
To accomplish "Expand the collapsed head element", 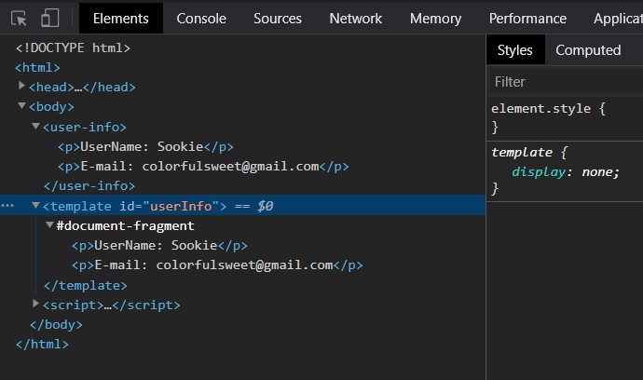I will click(22, 86).
